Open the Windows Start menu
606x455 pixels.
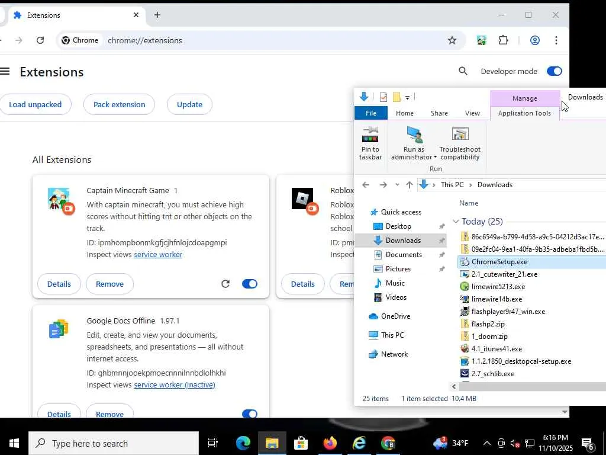click(x=14, y=443)
